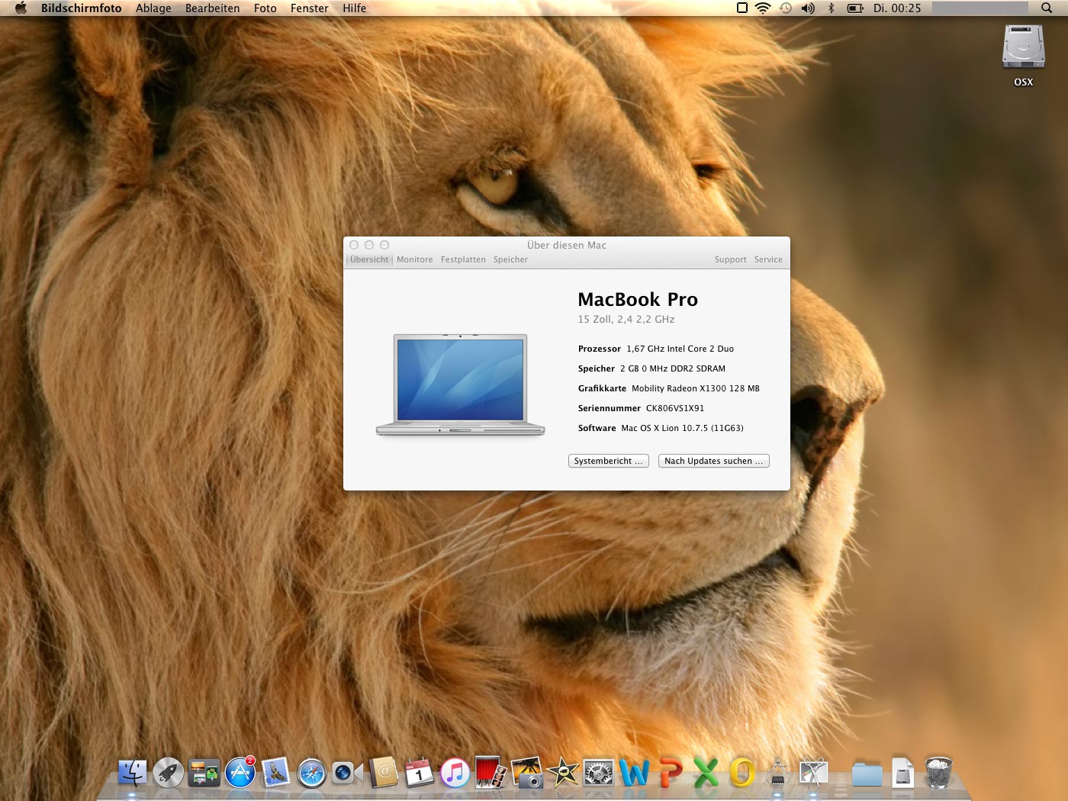Open System Preferences gear icon

point(598,774)
